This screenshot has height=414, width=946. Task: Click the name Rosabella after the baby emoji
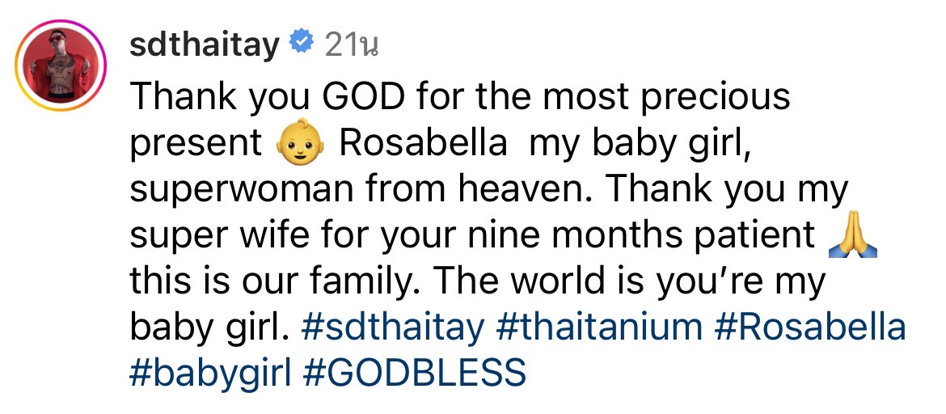(x=424, y=145)
